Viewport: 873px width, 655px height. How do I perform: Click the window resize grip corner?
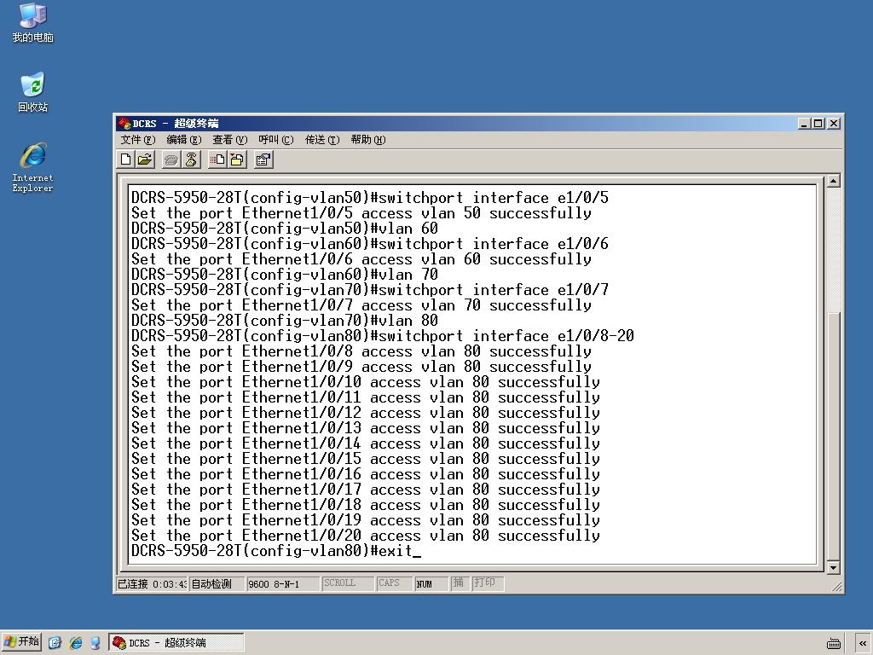click(837, 586)
